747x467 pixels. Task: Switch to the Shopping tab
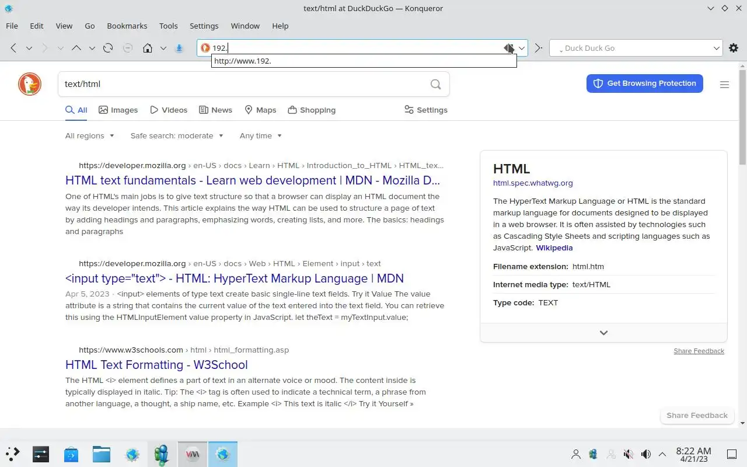coord(312,110)
